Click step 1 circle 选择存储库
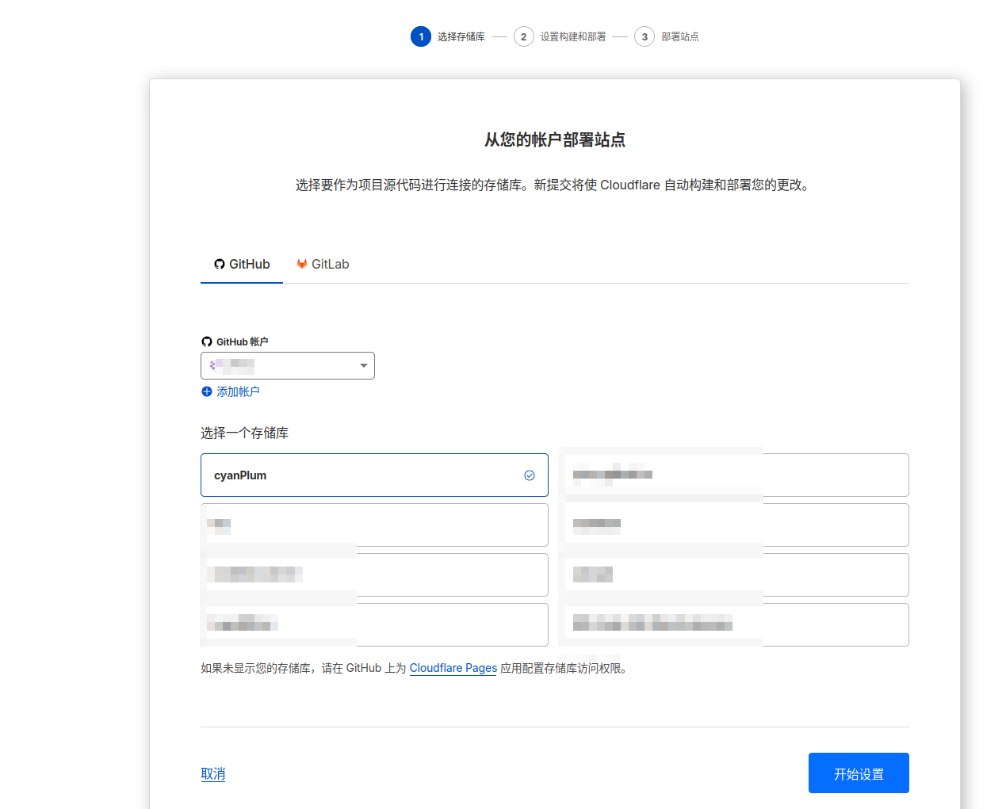1006x809 pixels. (421, 36)
